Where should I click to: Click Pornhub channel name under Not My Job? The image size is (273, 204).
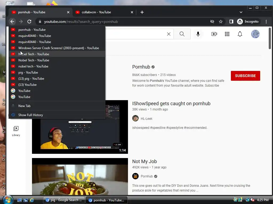tap(147, 176)
